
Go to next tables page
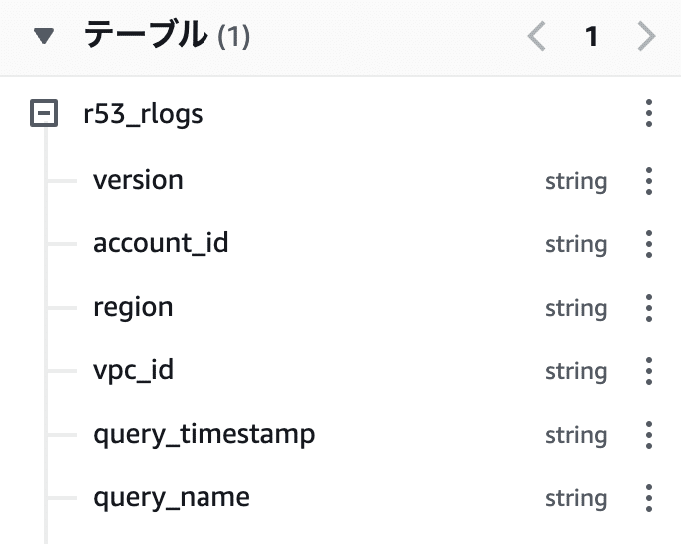pyautogui.click(x=646, y=36)
